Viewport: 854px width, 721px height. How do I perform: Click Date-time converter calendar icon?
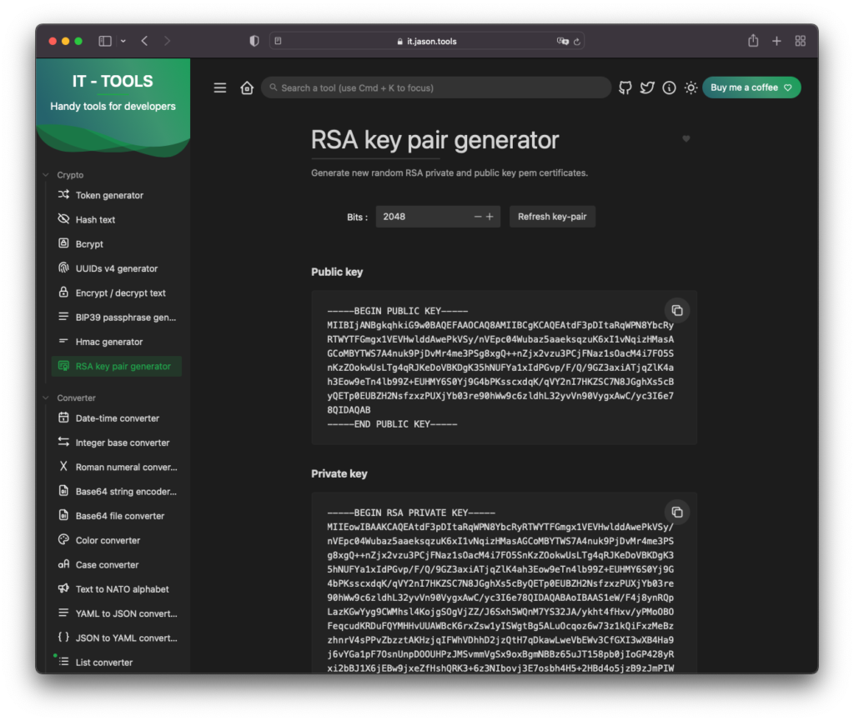63,418
